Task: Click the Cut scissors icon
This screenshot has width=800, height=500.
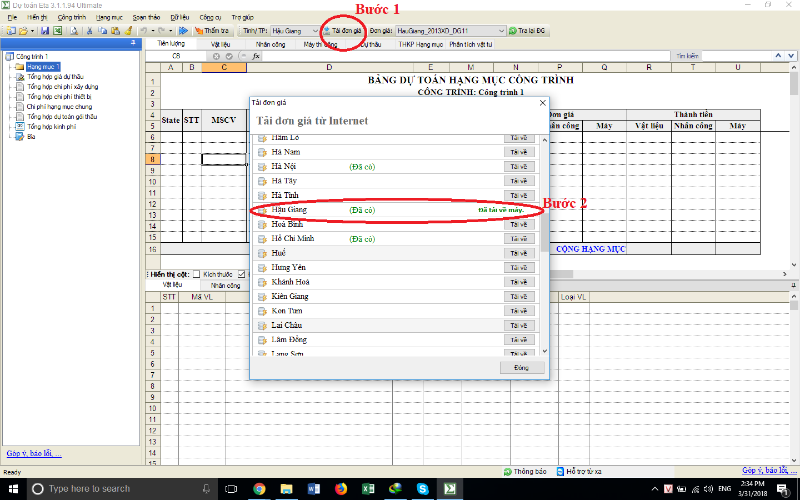Action: tap(89, 31)
